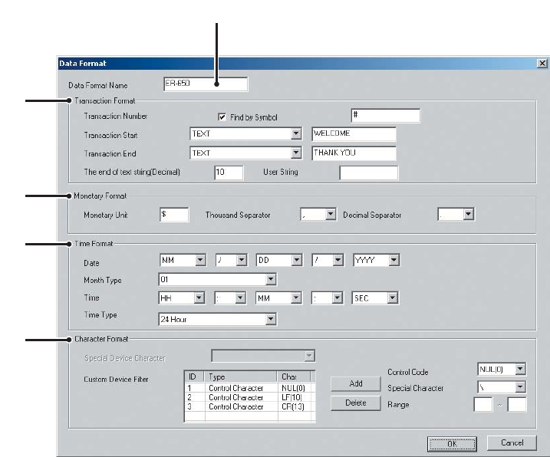550x457 pixels.
Task: Click the transaction number symbol field '#'
Action: [x=386, y=116]
